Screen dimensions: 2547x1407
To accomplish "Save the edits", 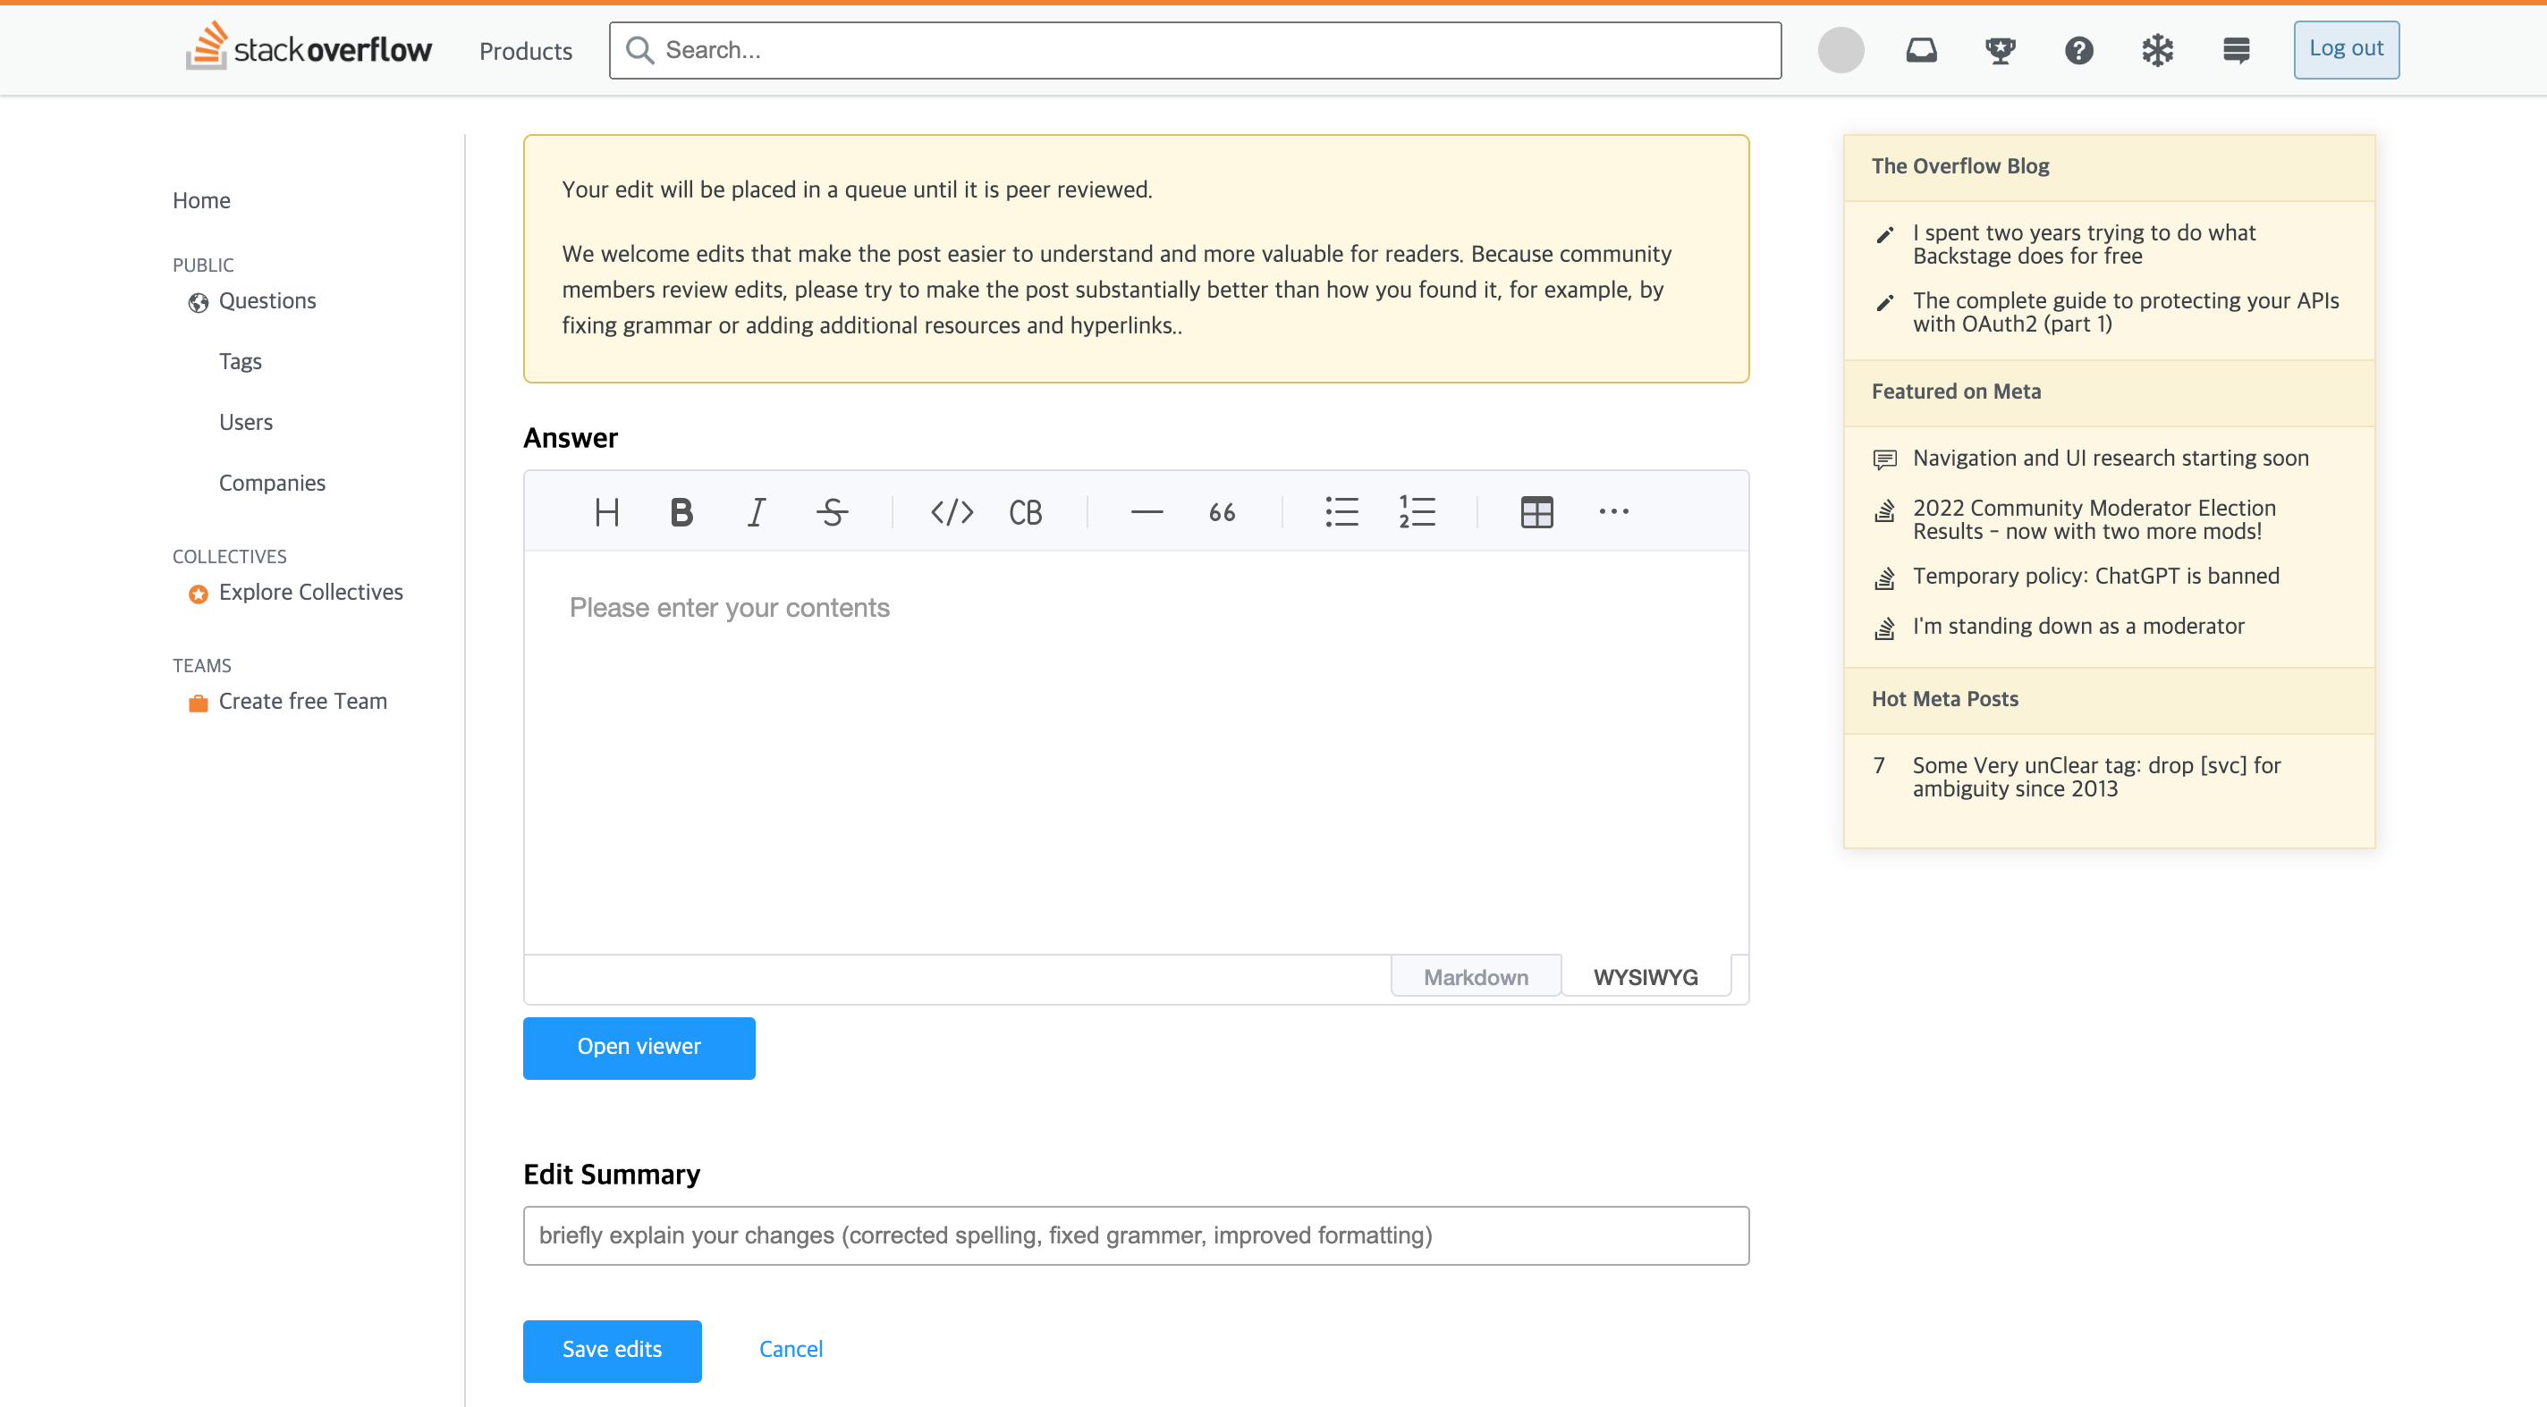I will (611, 1350).
